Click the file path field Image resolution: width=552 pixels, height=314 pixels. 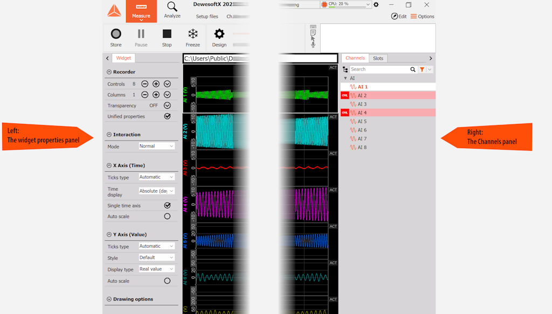pyautogui.click(x=260, y=58)
